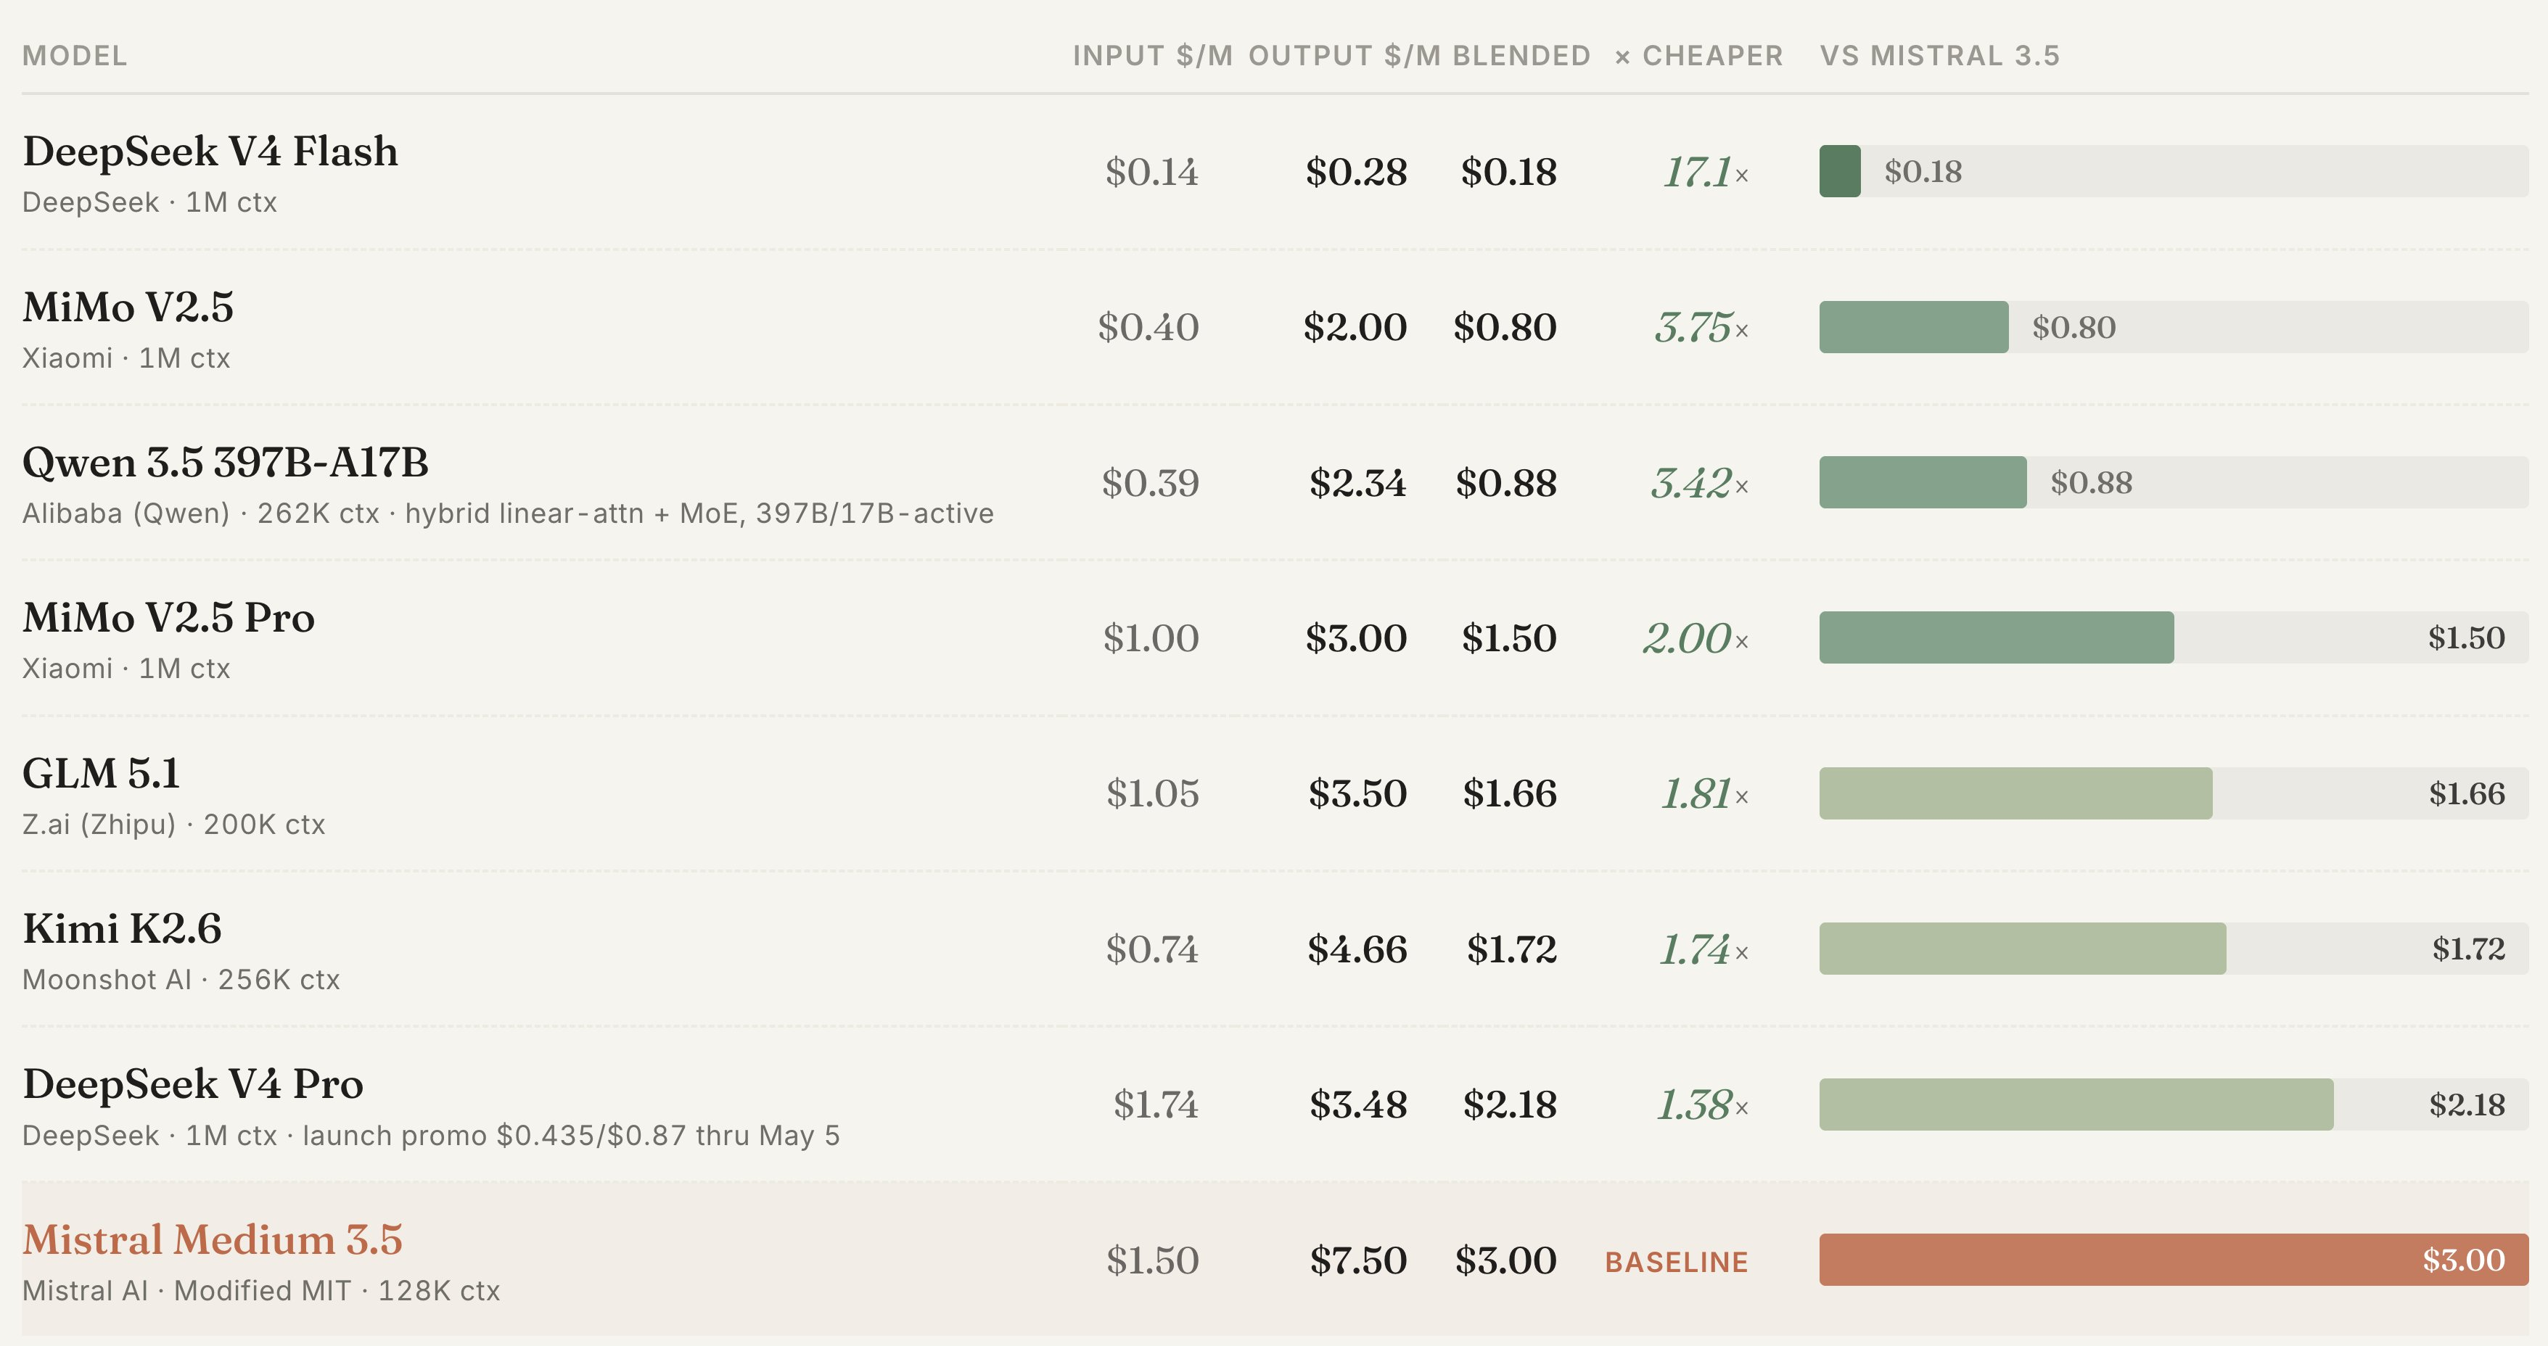Sort by the INPUT $/M column header
The image size is (2548, 1346).
(1151, 55)
